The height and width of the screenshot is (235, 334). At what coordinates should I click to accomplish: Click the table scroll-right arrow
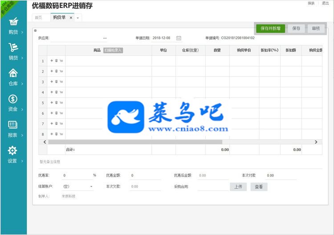tap(316, 142)
